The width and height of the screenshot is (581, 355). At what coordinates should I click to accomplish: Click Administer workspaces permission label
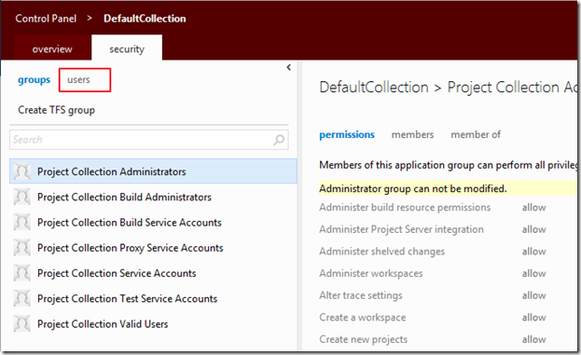click(371, 273)
